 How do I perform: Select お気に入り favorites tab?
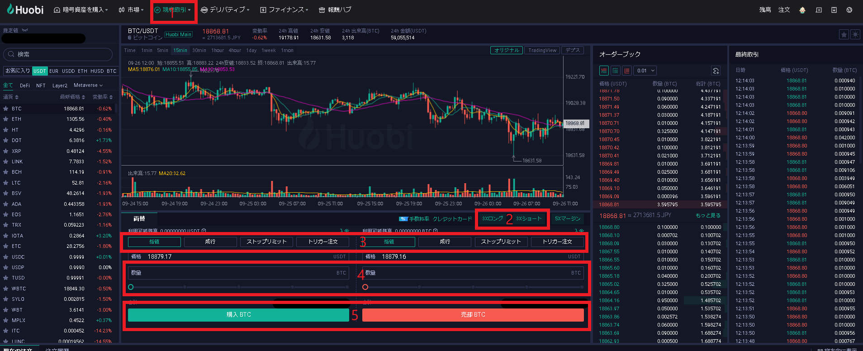[18, 71]
